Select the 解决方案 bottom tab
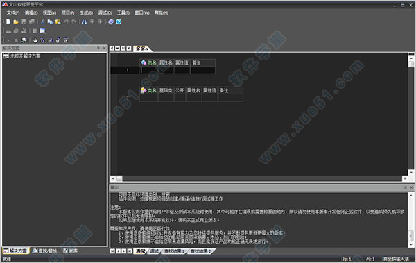This screenshot has width=416, height=263. [x=15, y=251]
